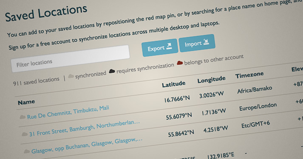Screen dimensions: 303x159
Task: Click the grey synchronized cloud legend icon
Action: [71, 76]
